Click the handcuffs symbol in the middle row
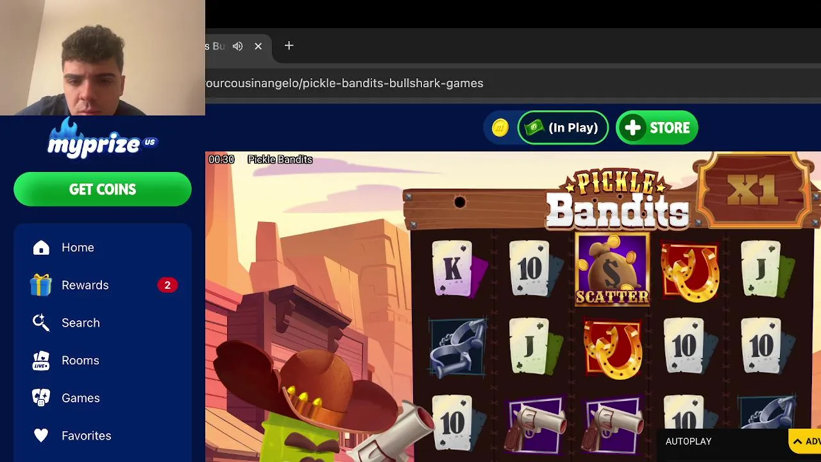 [457, 347]
